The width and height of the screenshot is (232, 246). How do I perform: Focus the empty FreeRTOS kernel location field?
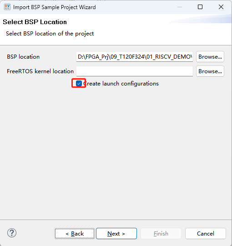tap(135, 71)
